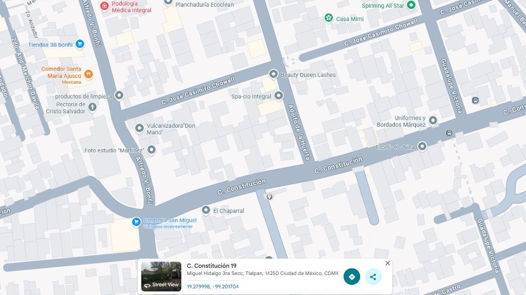Close the C. Constitución 19 info card

click(387, 263)
